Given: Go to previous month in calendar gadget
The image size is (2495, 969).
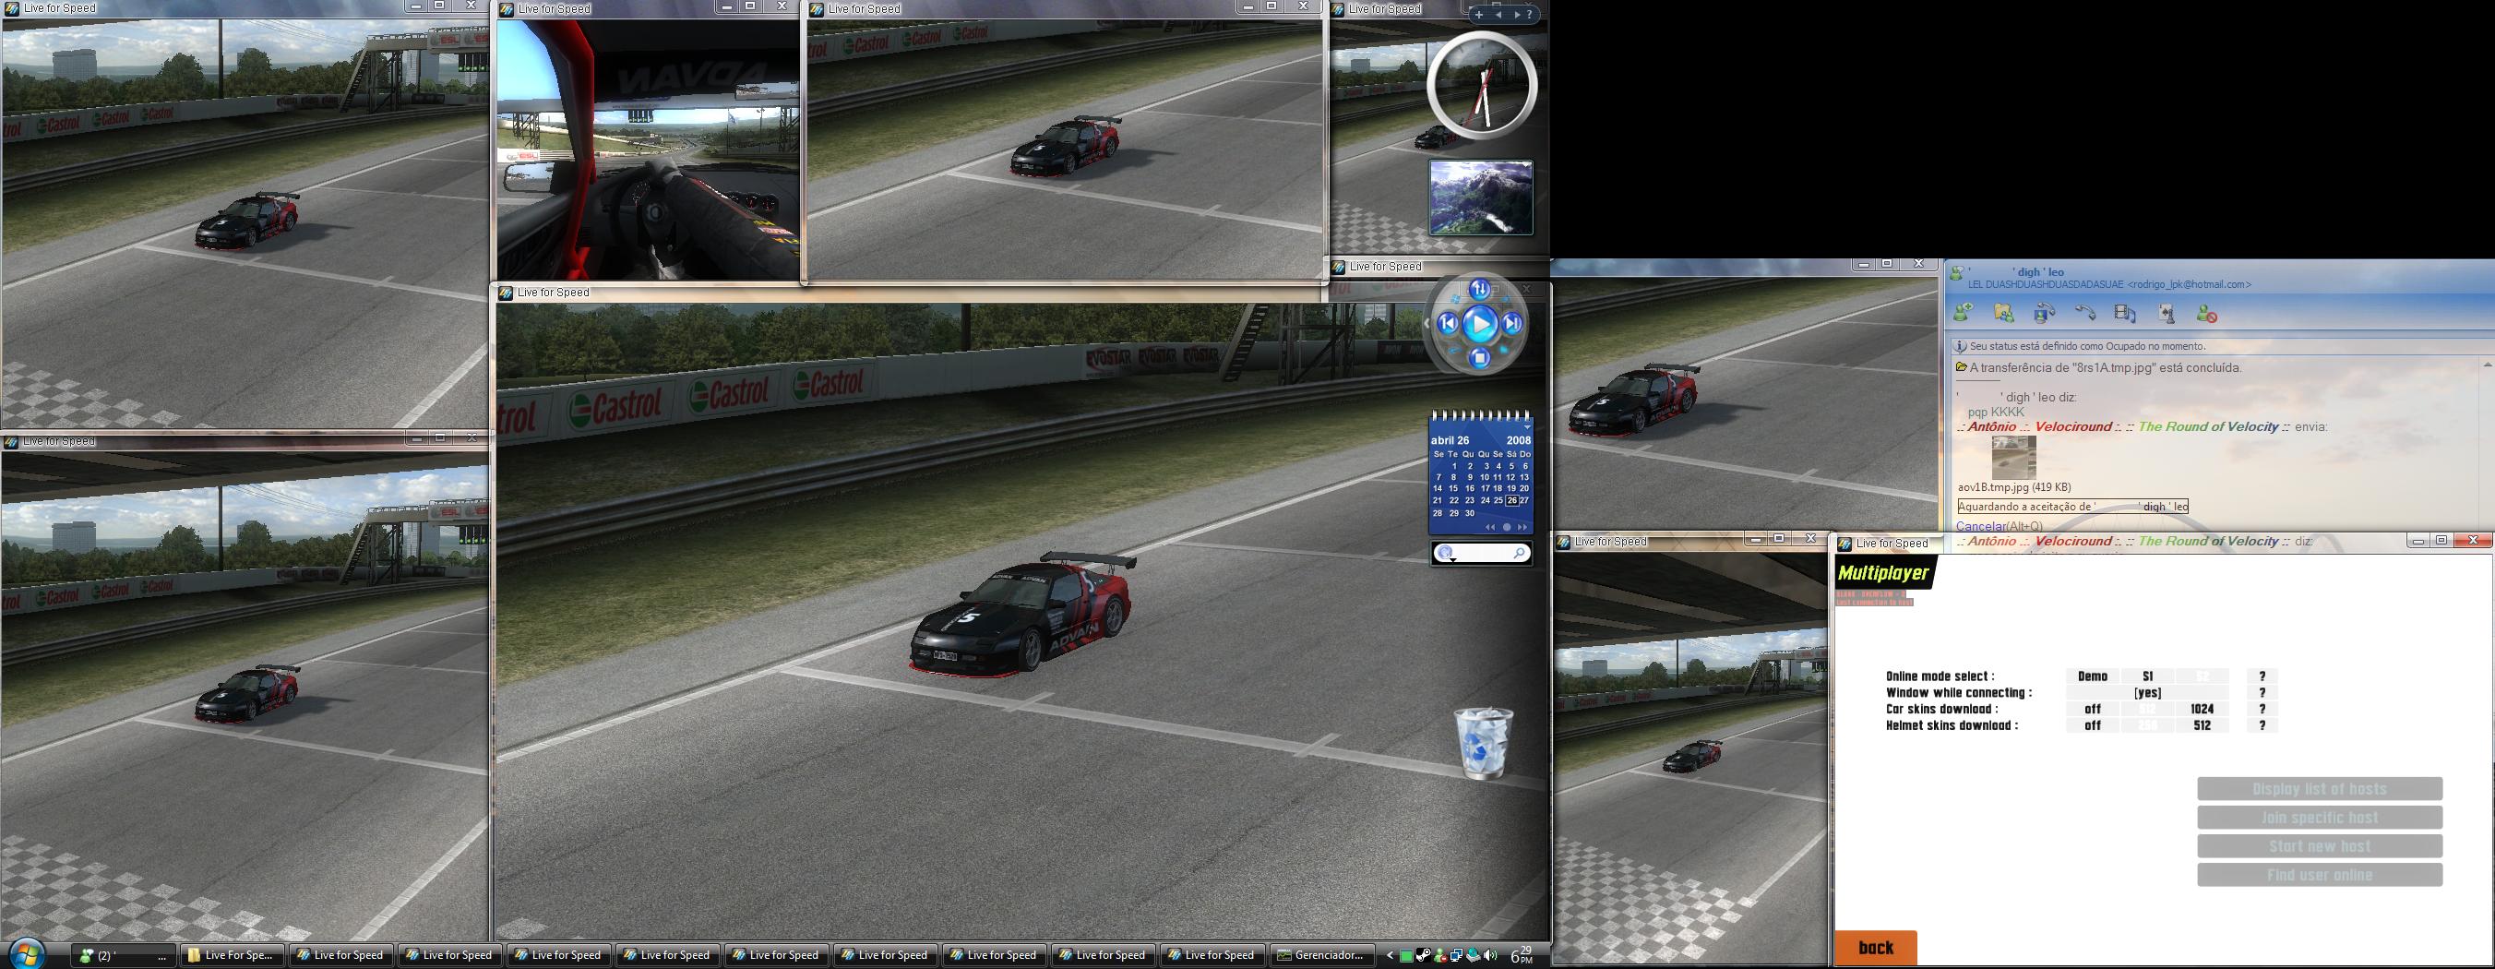Looking at the screenshot, I should (1490, 527).
